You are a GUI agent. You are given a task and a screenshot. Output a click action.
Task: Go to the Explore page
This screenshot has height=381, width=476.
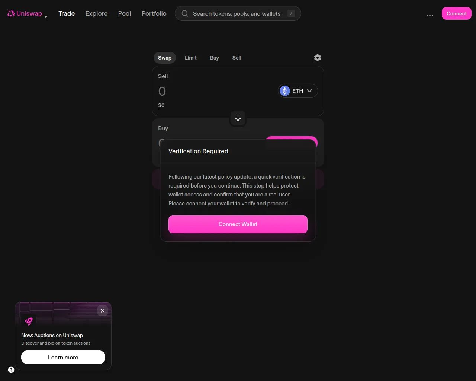(x=96, y=13)
